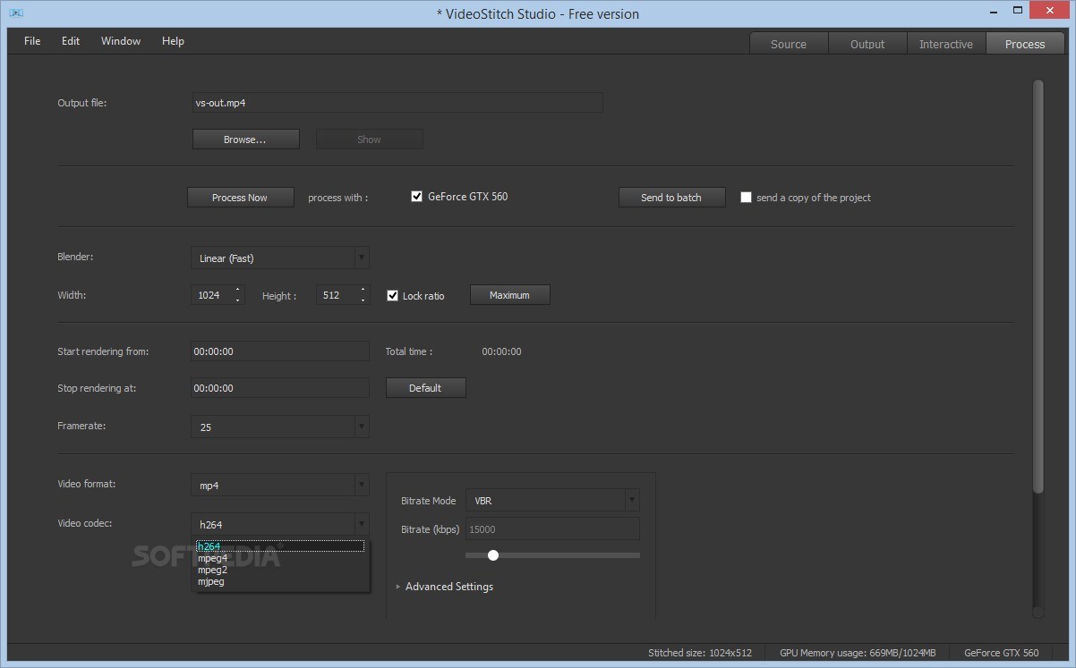Toggle the Lock ratio checkbox

click(392, 295)
